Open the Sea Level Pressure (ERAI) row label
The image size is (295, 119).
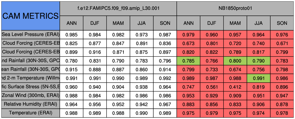pyautogui.click(x=31, y=35)
